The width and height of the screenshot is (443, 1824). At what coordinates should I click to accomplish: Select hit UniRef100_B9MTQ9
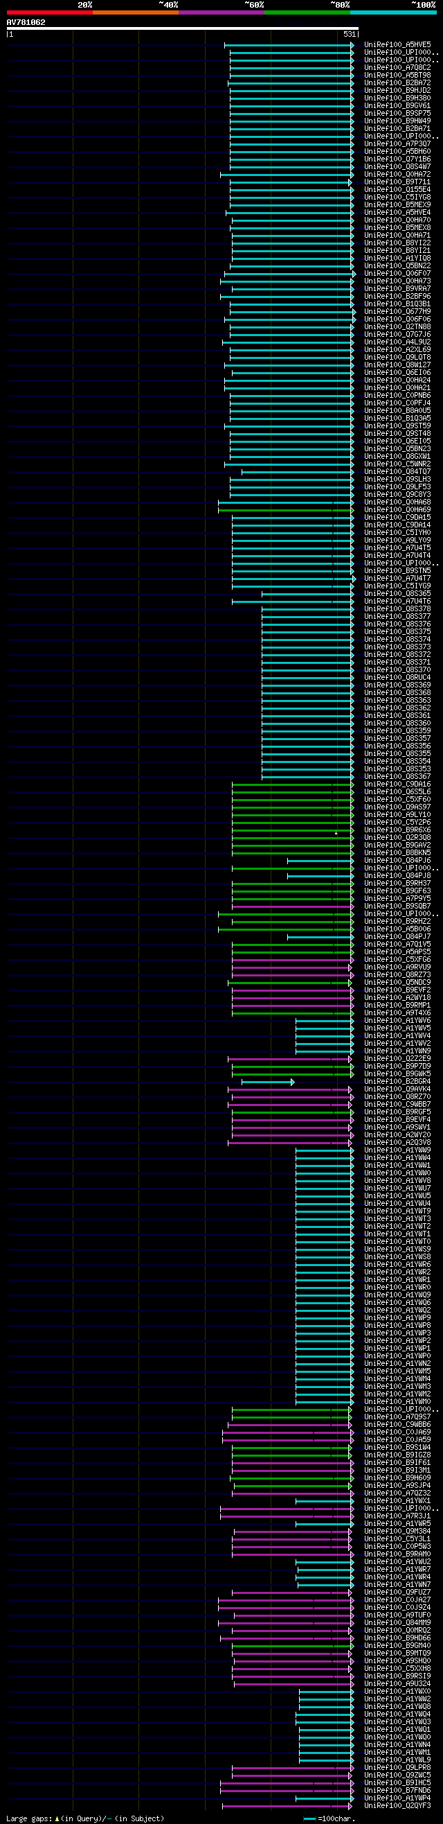(x=397, y=1654)
